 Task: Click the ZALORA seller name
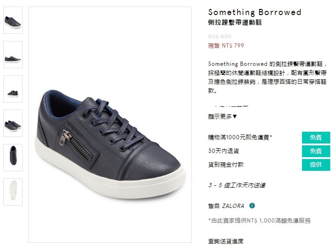click(x=233, y=206)
